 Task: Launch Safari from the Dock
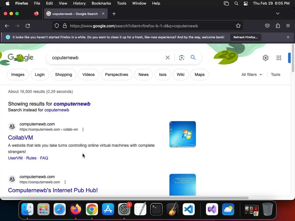click(x=60, y=209)
